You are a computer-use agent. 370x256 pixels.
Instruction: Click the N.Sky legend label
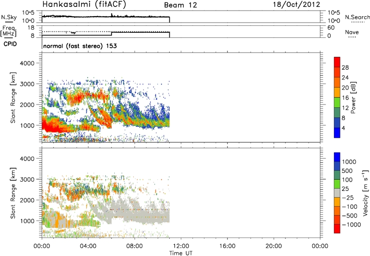click(9, 17)
